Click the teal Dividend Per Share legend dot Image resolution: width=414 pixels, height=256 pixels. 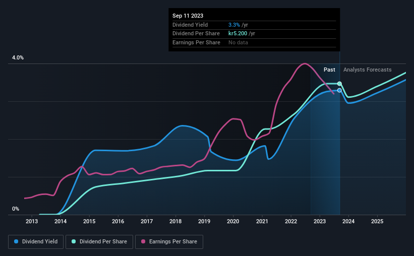point(74,241)
